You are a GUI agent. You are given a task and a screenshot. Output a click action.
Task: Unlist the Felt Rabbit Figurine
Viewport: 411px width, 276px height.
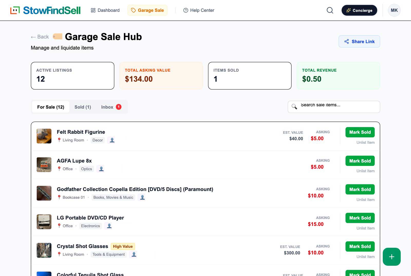365,142
